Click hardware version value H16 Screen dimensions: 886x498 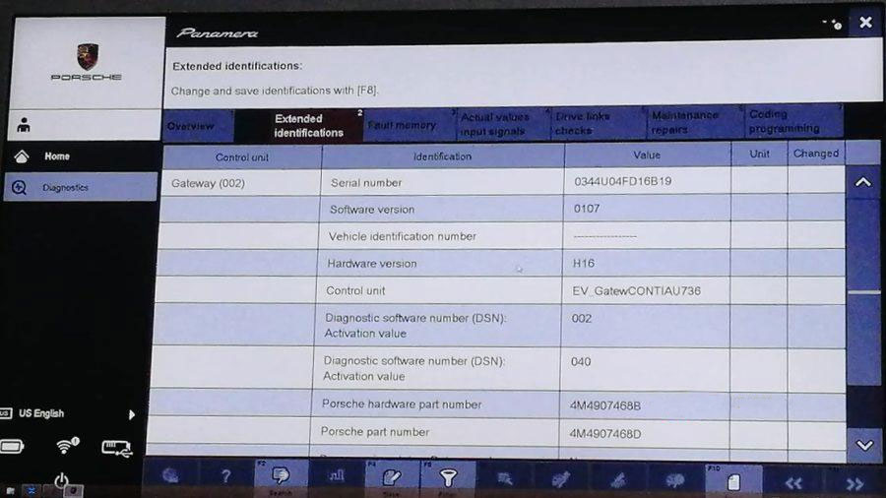tap(583, 263)
